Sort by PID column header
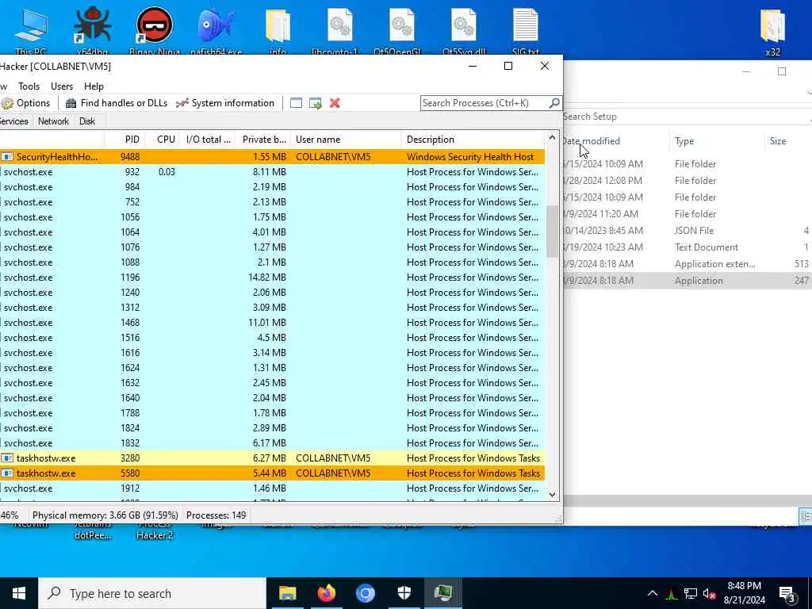 pos(123,140)
